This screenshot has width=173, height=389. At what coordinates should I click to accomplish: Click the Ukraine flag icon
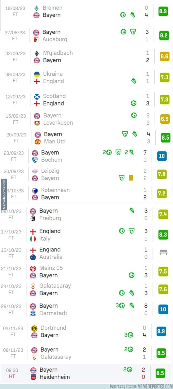(37, 74)
